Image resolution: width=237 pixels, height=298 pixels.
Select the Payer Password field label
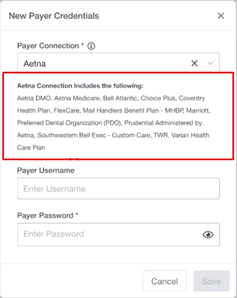[45, 215]
